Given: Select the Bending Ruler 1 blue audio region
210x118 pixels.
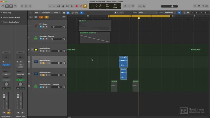Looking at the screenshot, I should [123, 62].
